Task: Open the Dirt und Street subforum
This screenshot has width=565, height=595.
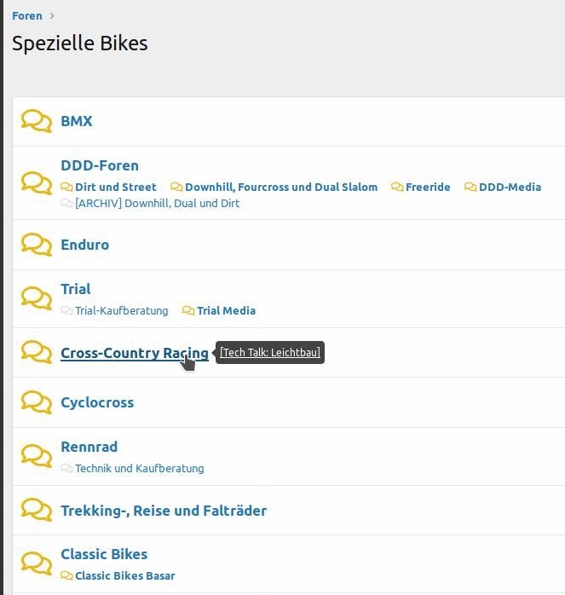Action: click(x=115, y=187)
